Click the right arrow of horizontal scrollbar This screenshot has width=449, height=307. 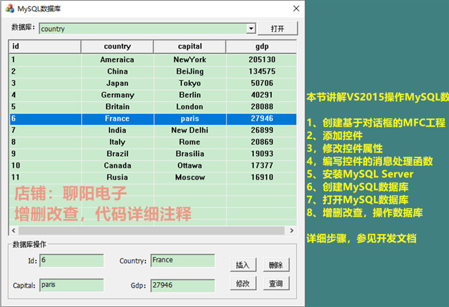pos(292,230)
